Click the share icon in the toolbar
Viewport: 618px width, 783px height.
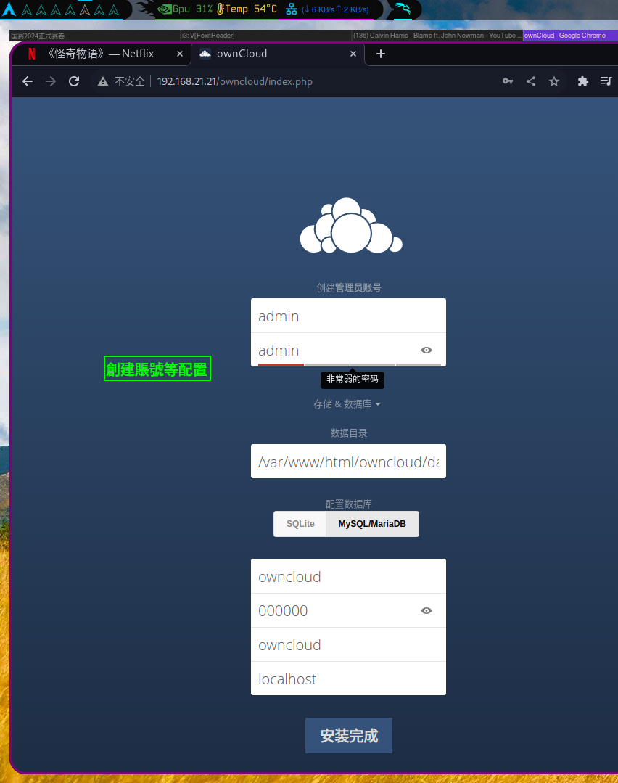tap(530, 81)
